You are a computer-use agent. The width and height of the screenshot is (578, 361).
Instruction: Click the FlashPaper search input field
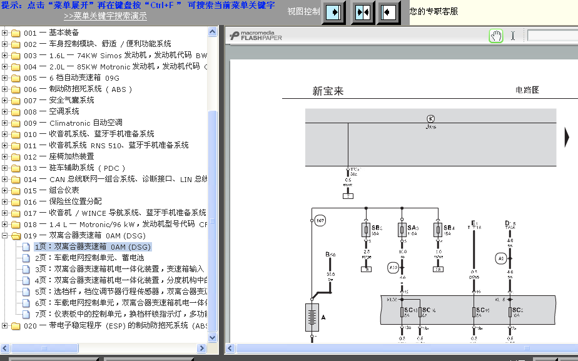552,36
